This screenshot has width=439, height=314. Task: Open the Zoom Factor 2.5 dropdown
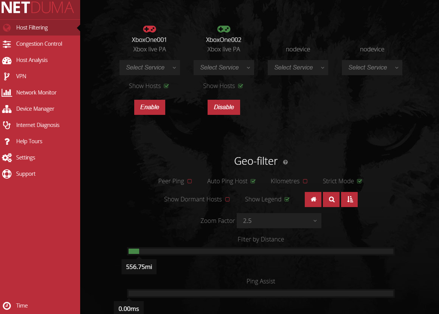279,221
